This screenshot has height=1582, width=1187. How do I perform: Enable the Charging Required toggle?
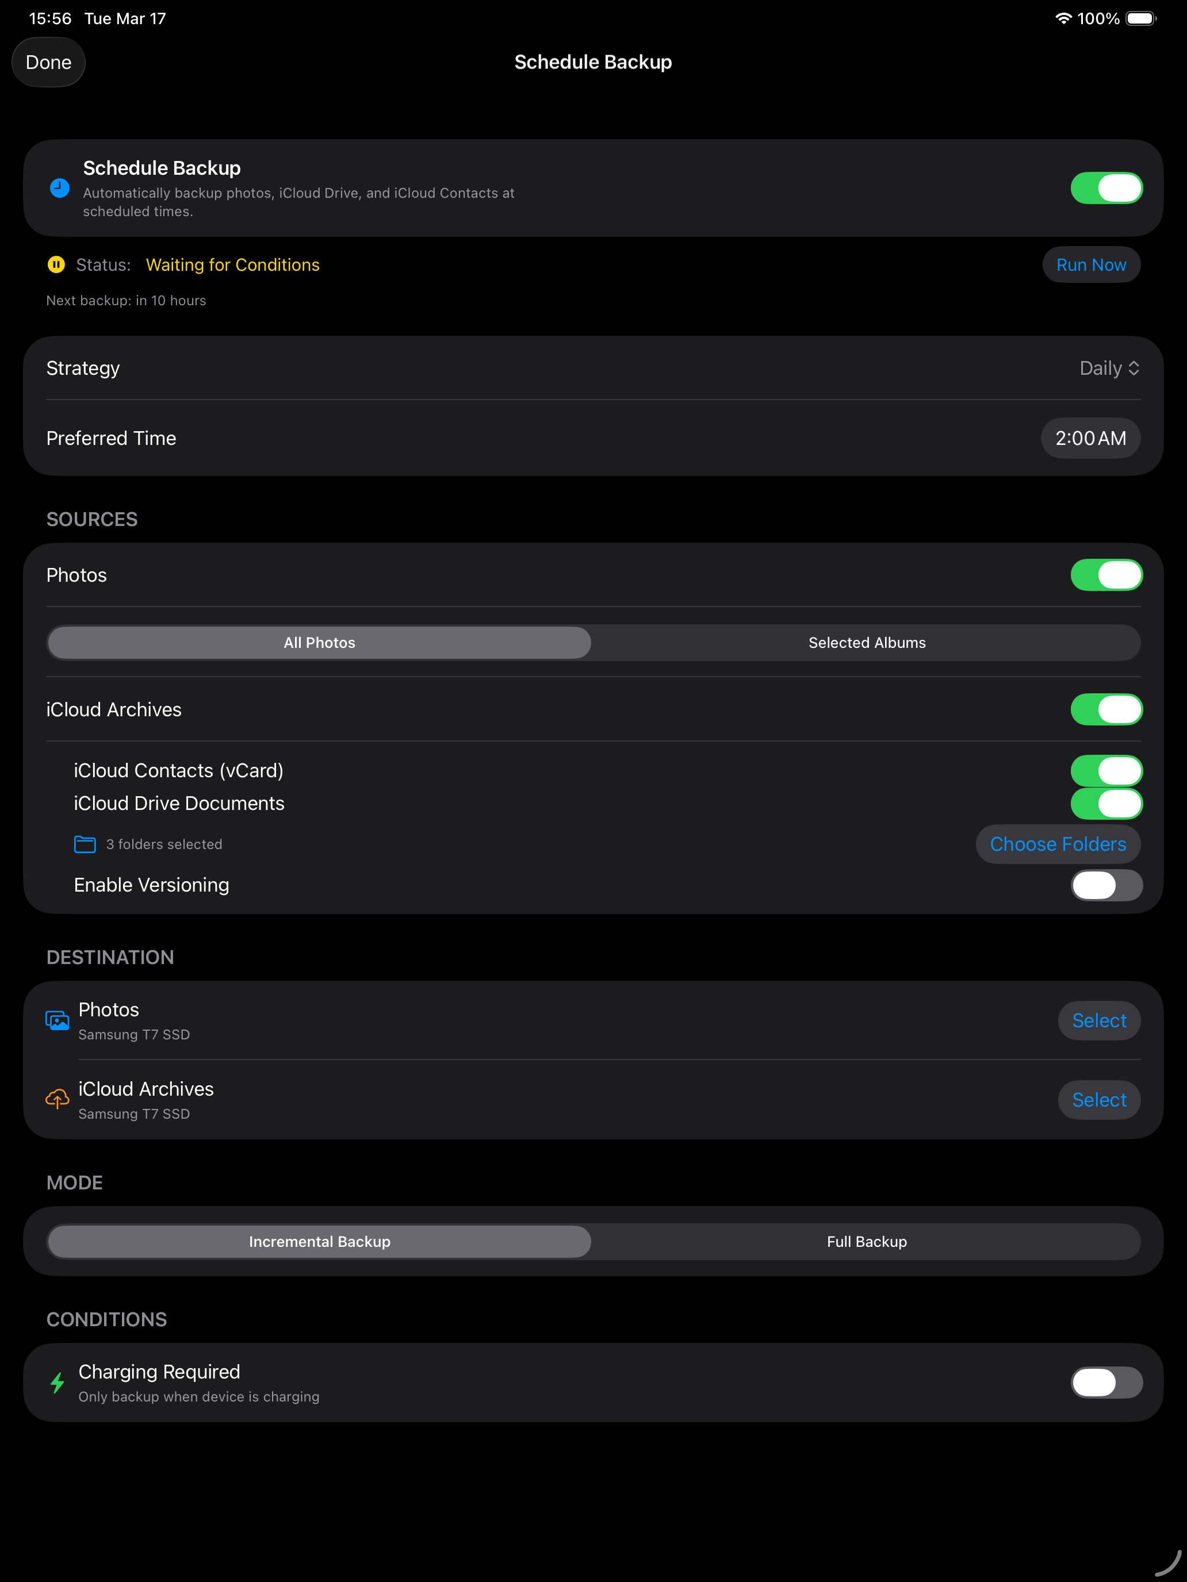coord(1105,1383)
